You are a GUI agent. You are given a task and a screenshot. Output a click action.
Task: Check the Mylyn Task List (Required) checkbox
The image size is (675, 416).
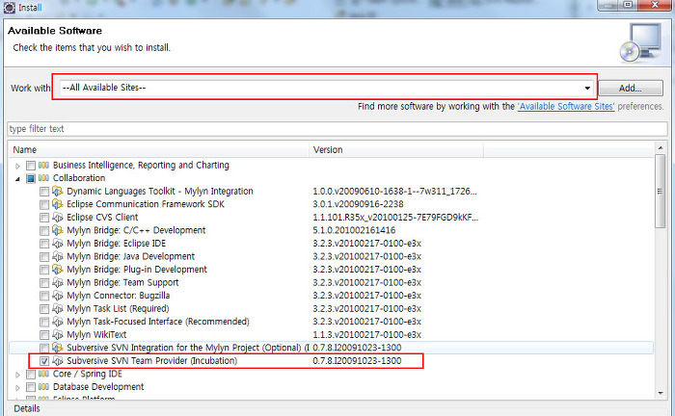tap(44, 309)
